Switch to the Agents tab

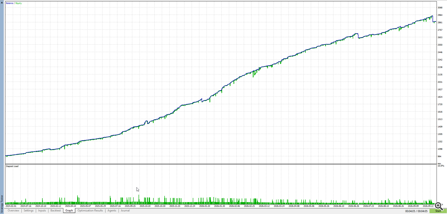coord(112,211)
